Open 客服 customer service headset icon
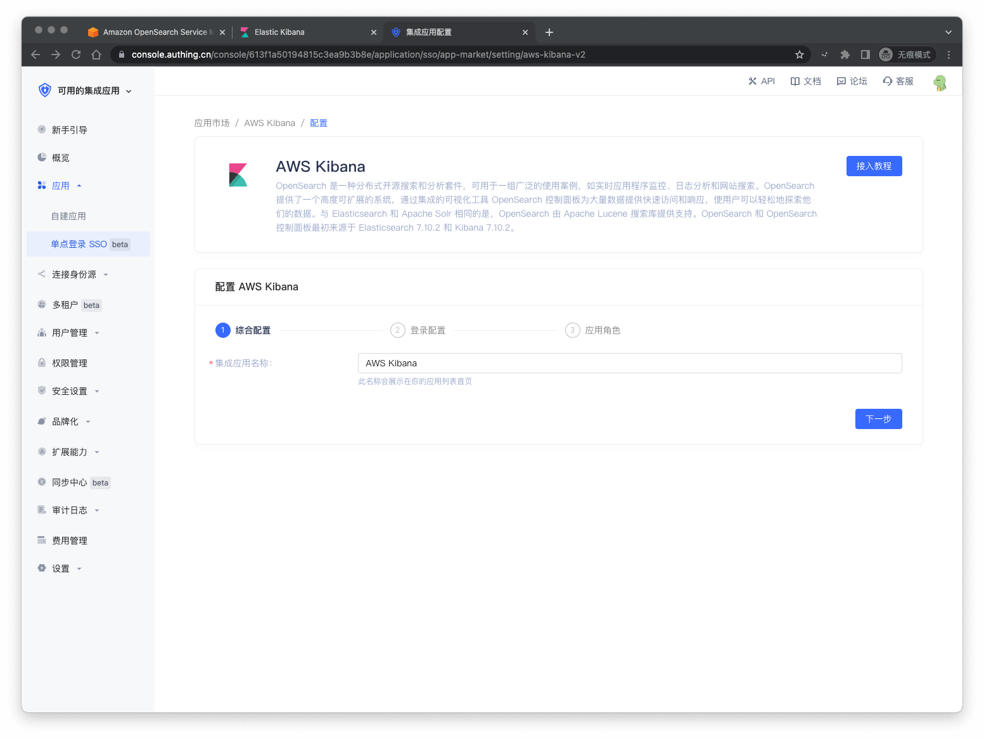 click(898, 81)
